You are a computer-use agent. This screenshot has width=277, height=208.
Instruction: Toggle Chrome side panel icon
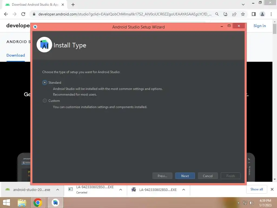point(254,14)
